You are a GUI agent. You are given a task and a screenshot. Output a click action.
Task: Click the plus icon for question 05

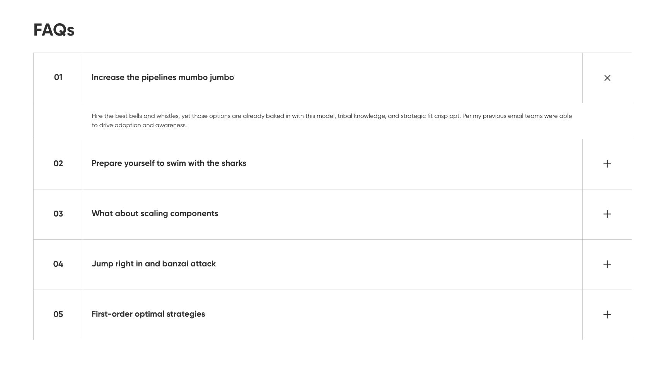tap(607, 314)
